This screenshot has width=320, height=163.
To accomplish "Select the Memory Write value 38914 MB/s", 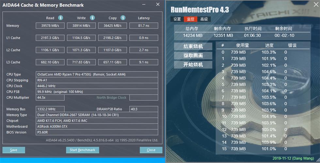I will coord(81,26).
